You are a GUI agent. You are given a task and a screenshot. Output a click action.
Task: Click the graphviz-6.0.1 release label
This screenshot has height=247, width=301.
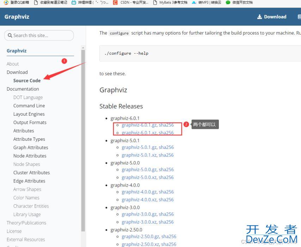click(x=125, y=118)
